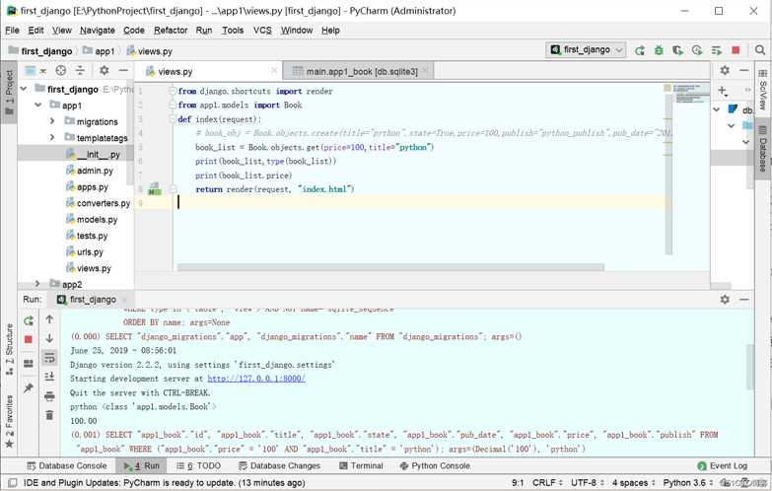Select urls.py in project tree

tap(85, 251)
